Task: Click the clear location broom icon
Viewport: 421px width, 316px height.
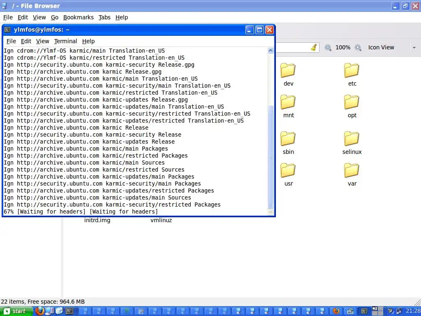Action: [314, 48]
